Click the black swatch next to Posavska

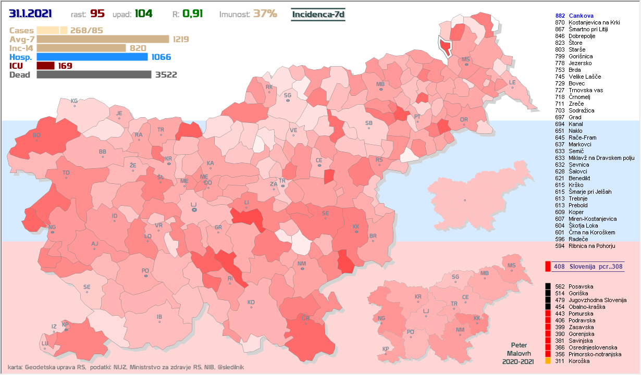(x=547, y=286)
